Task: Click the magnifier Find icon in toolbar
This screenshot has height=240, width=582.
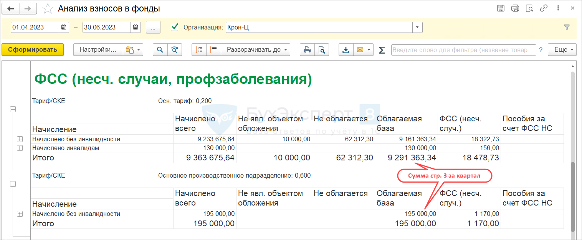Action: [x=160, y=50]
